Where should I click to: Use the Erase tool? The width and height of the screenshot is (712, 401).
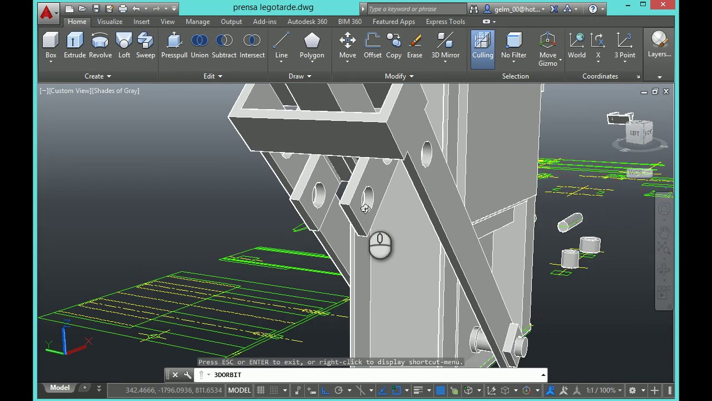click(414, 46)
